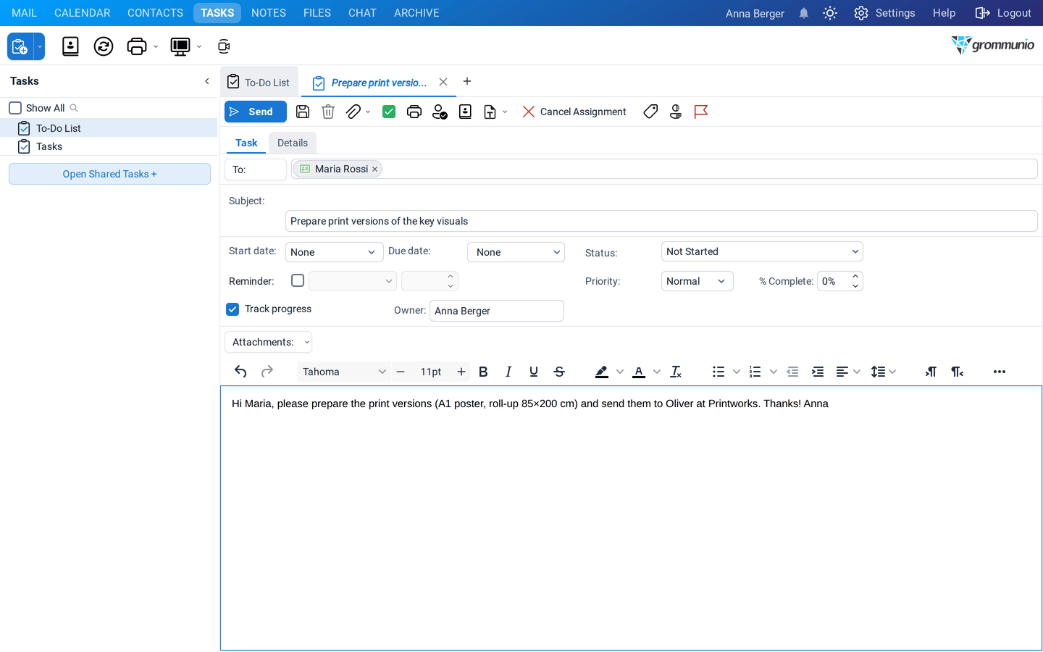The width and height of the screenshot is (1043, 652).
Task: Open the font color picker
Action: pyautogui.click(x=657, y=372)
